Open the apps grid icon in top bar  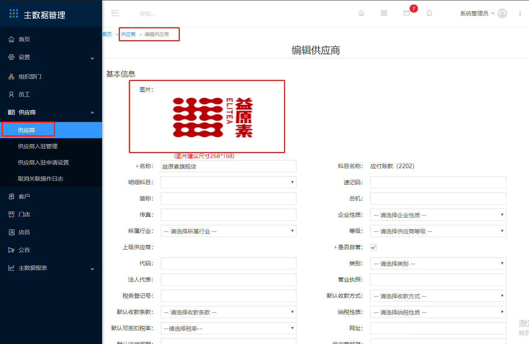coord(384,13)
